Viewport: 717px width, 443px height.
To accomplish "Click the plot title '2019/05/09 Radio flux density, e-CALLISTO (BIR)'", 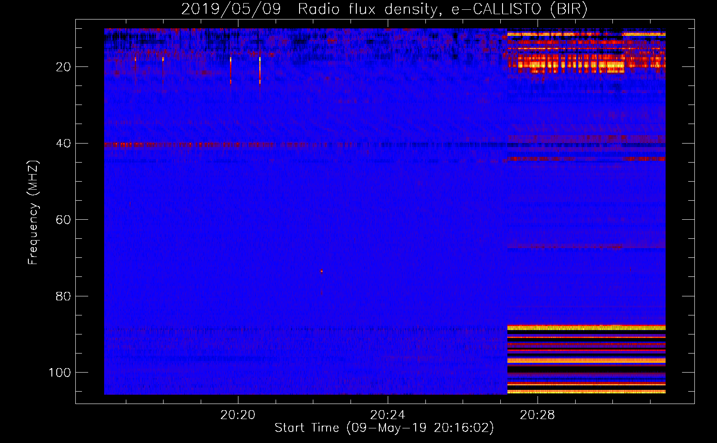I will (x=384, y=9).
